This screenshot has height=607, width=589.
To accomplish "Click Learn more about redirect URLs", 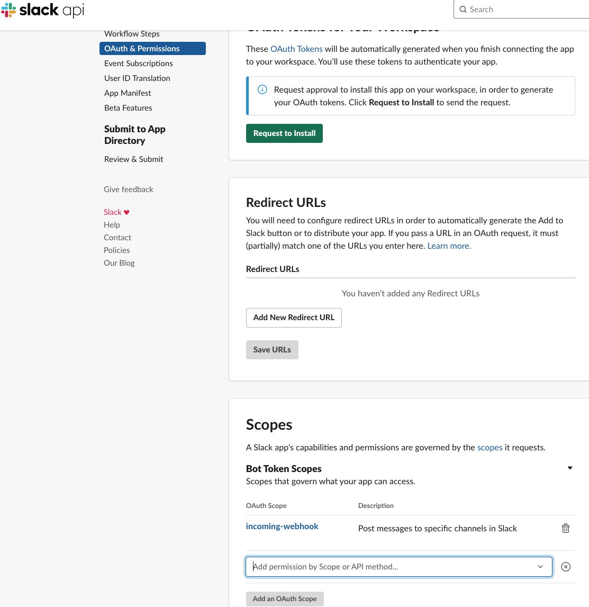I will (x=448, y=246).
